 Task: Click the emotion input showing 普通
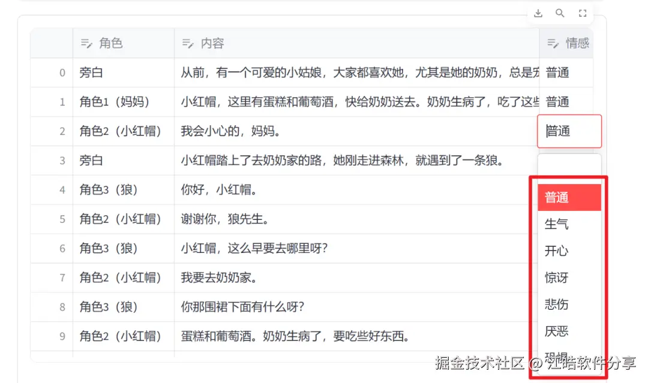coord(569,131)
